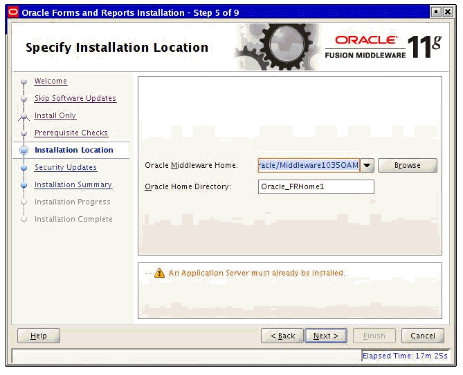Image resolution: width=463 pixels, height=375 pixels.
Task: Click the Security Updates step bullet icon
Action: coord(24,168)
